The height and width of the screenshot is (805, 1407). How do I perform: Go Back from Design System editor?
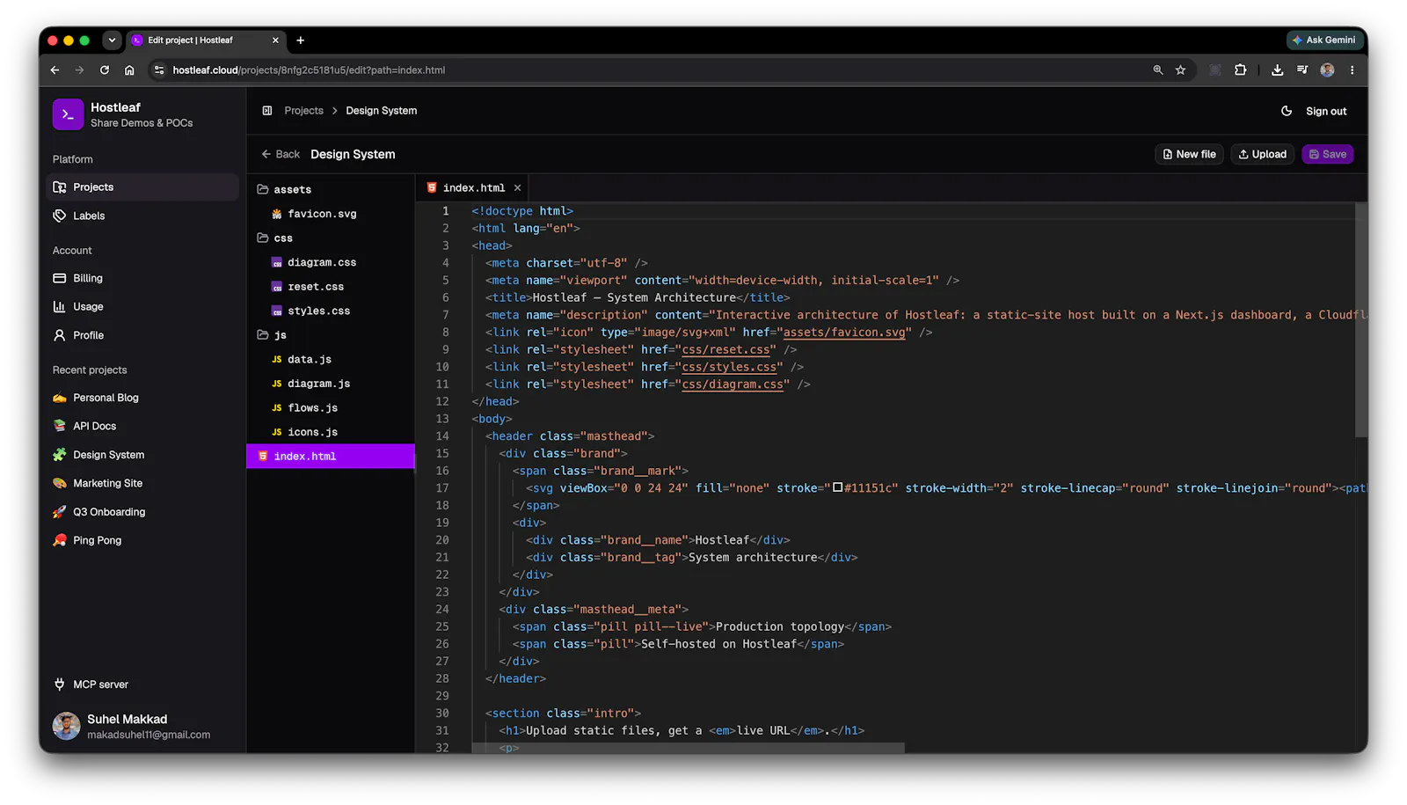pos(281,154)
